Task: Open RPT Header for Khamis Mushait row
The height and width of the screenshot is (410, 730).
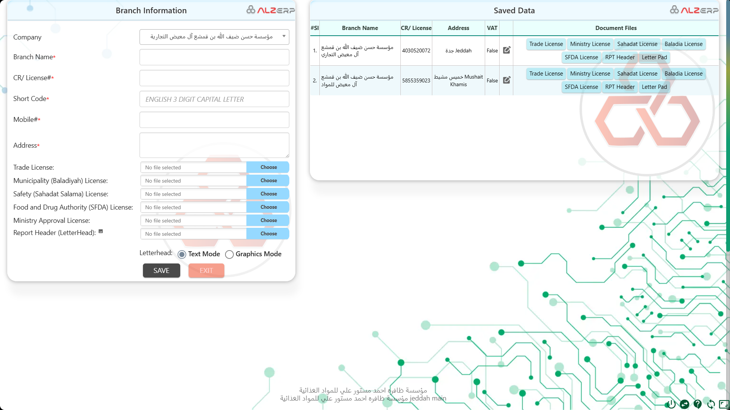Action: pos(620,87)
